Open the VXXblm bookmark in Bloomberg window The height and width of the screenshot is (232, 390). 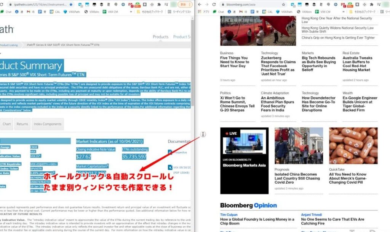[x=304, y=12]
